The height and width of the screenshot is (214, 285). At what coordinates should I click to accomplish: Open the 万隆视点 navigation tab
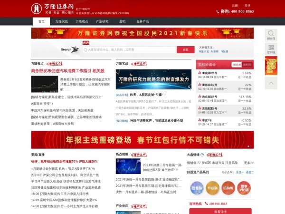(x=82, y=21)
